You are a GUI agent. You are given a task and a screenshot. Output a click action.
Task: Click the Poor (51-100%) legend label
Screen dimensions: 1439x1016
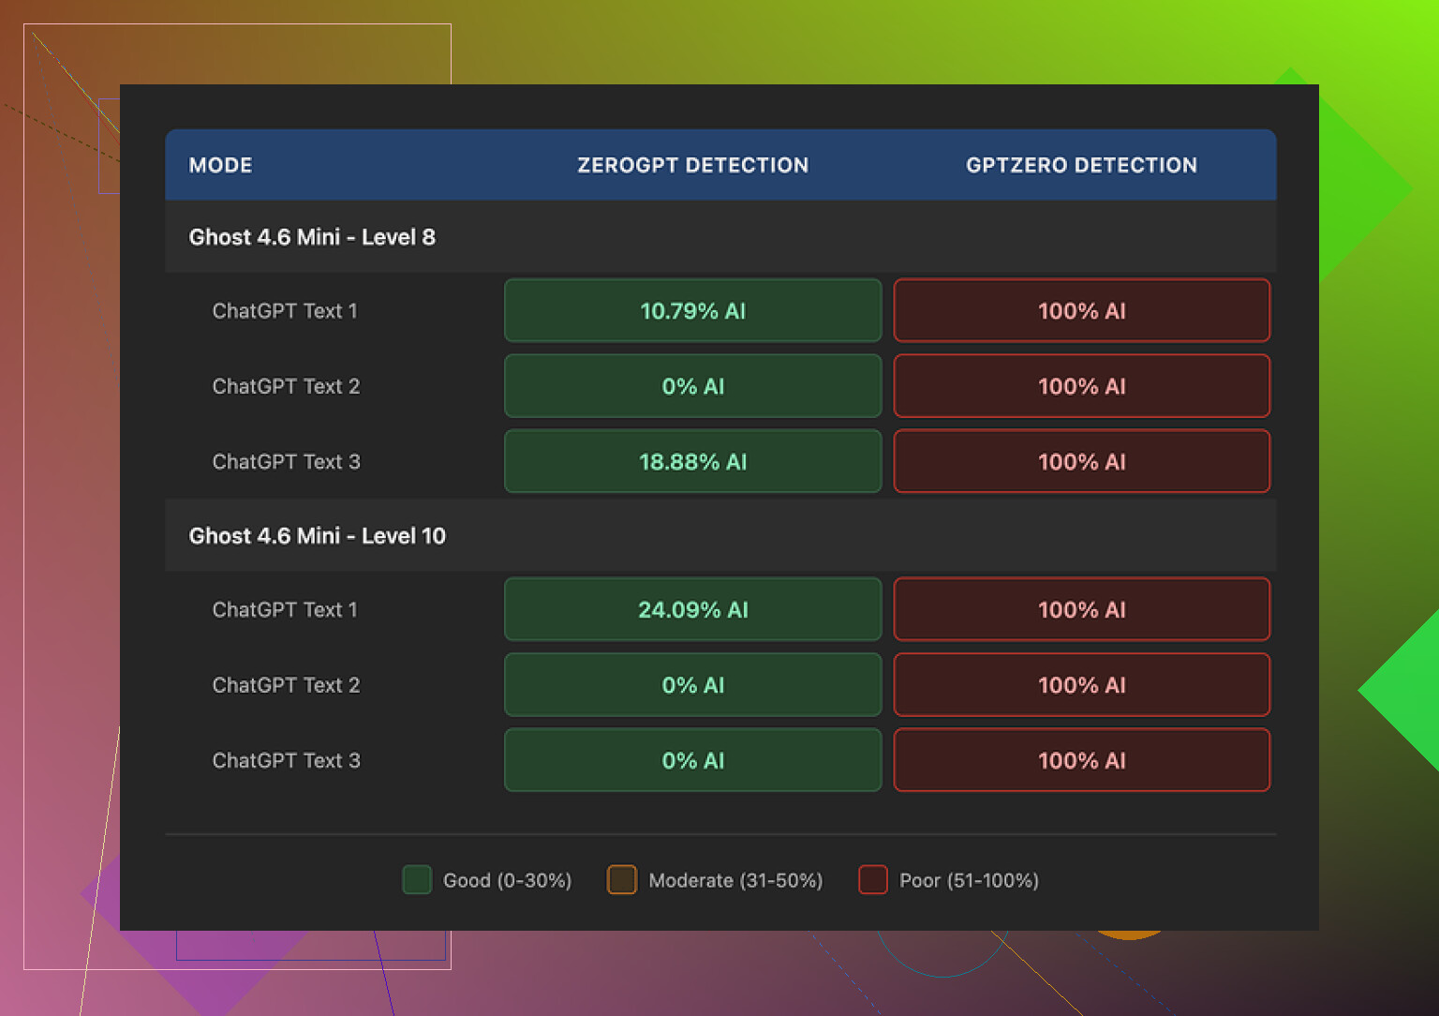tap(969, 881)
